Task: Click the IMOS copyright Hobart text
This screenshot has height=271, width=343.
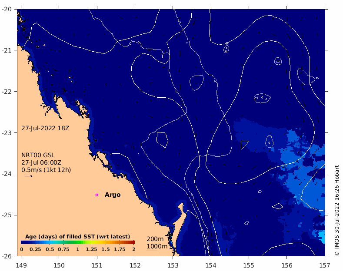Action: tap(336, 211)
